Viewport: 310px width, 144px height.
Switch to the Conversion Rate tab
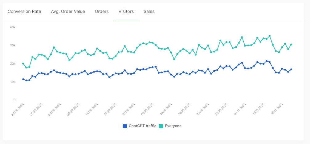(x=24, y=12)
